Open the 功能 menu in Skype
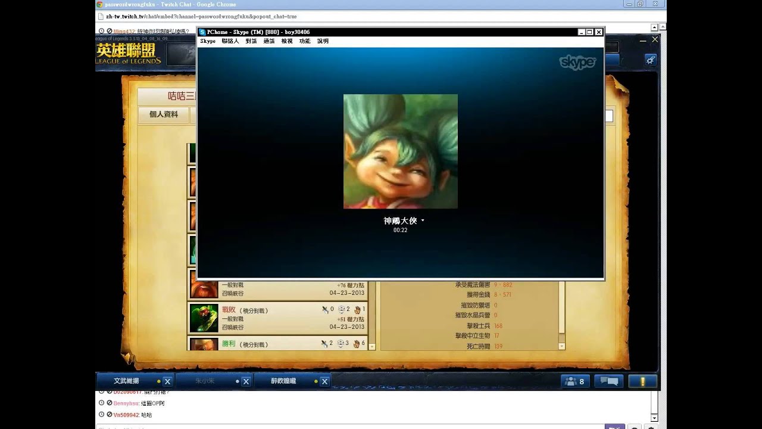 305,41
